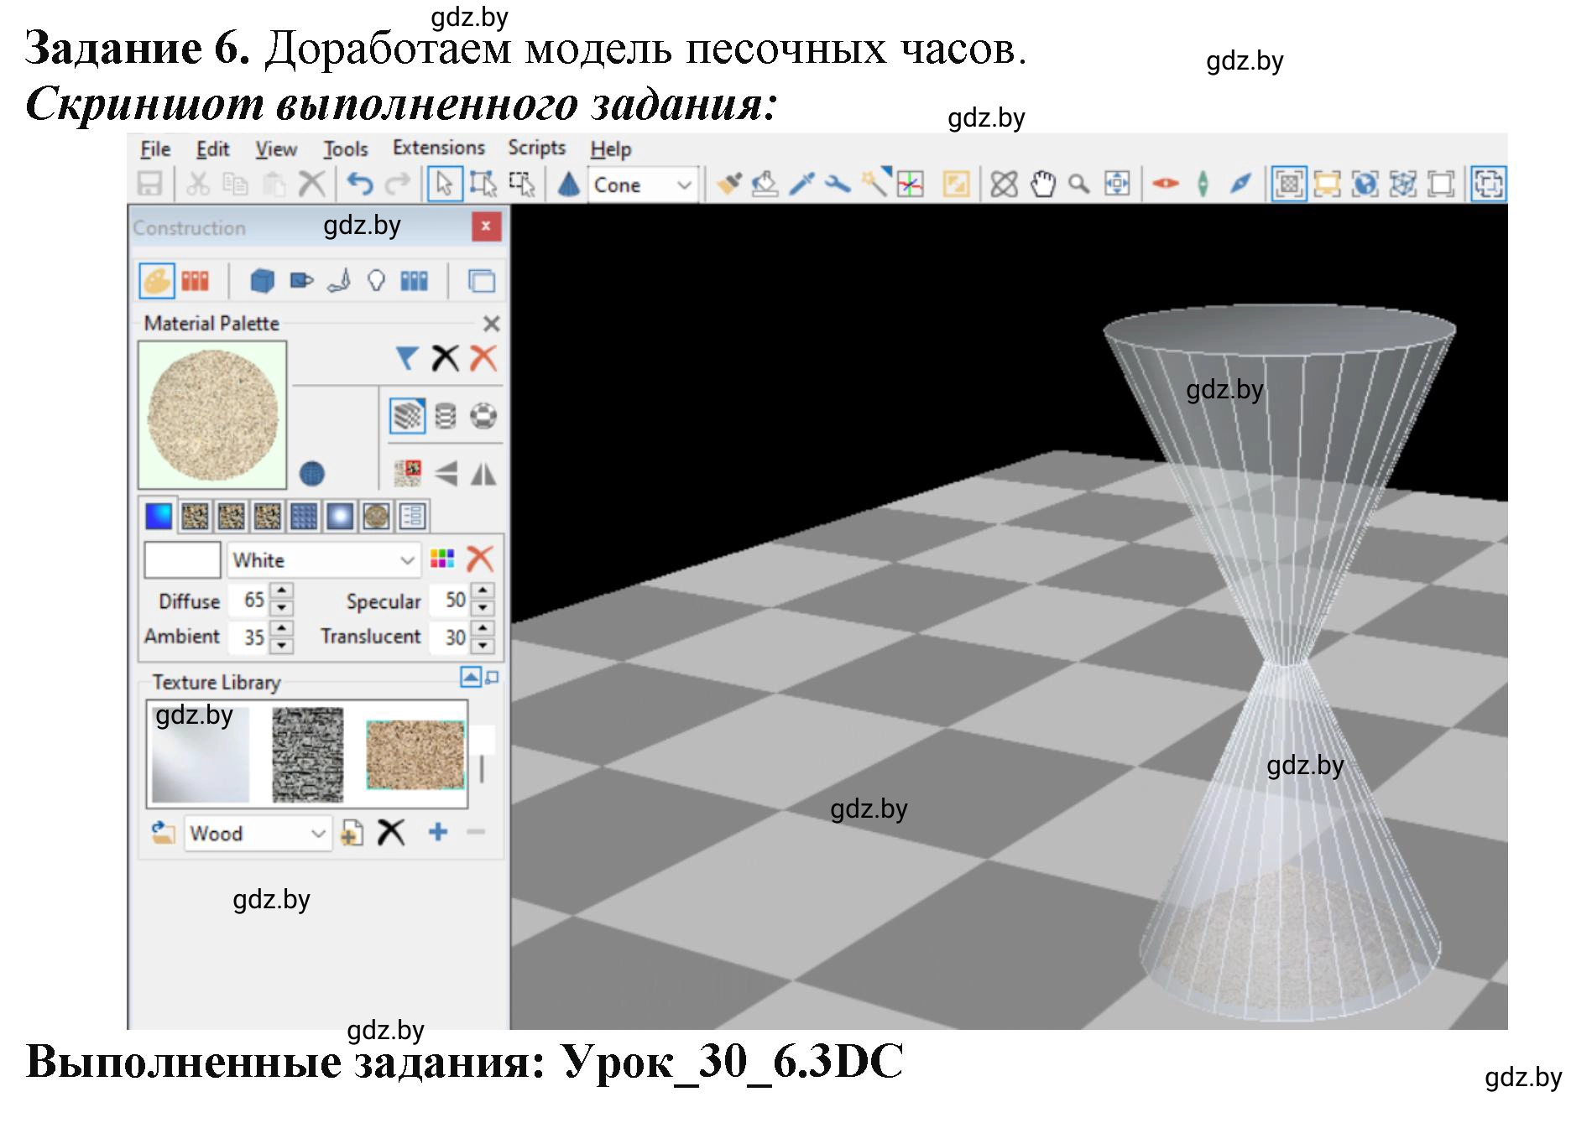Select the wrench tool
Screen dimensions: 1592x1123
(x=838, y=184)
